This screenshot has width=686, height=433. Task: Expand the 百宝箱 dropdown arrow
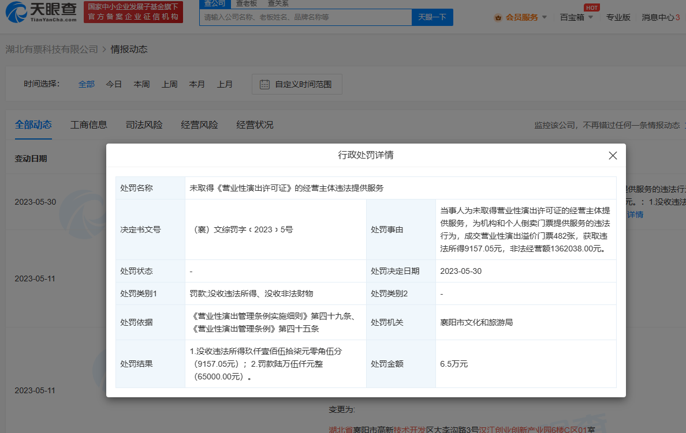591,17
